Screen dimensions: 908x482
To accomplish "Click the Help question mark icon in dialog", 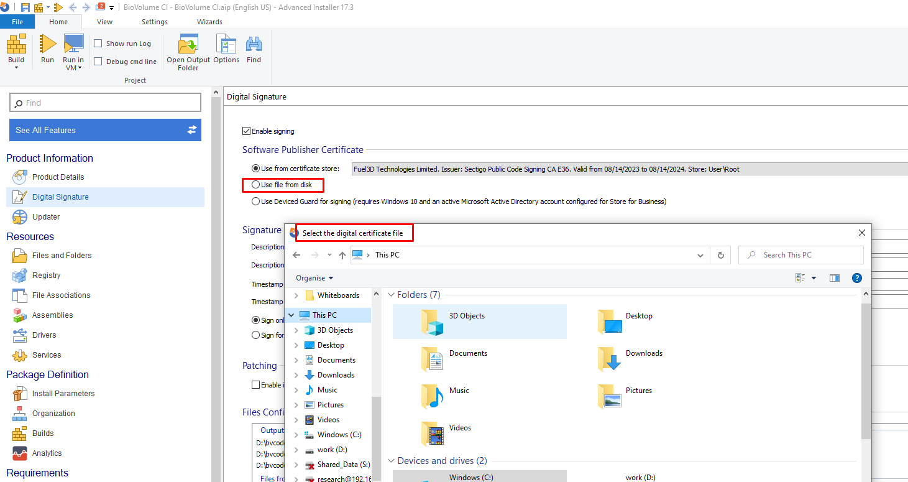I will tap(857, 278).
